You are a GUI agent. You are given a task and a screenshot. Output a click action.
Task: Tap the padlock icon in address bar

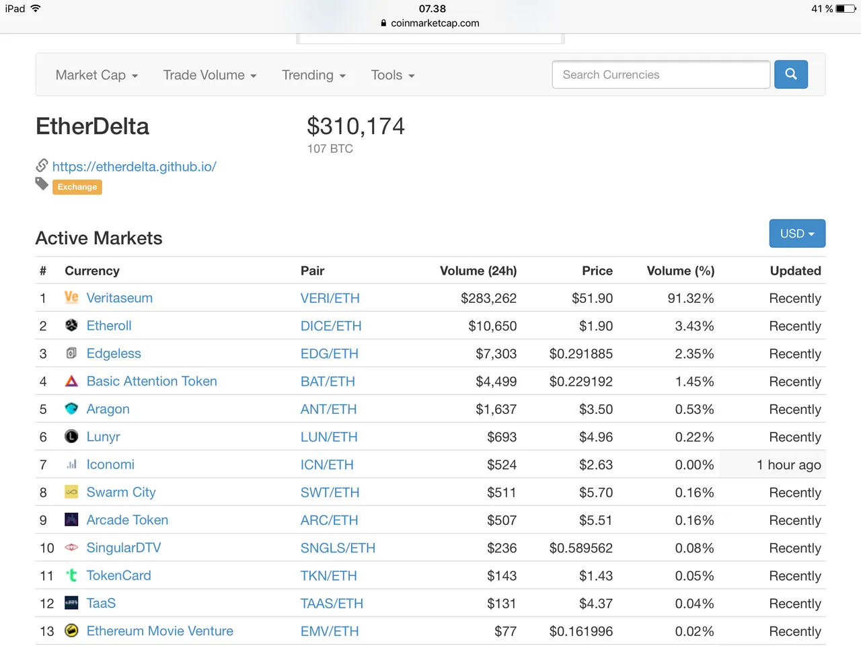pos(383,23)
